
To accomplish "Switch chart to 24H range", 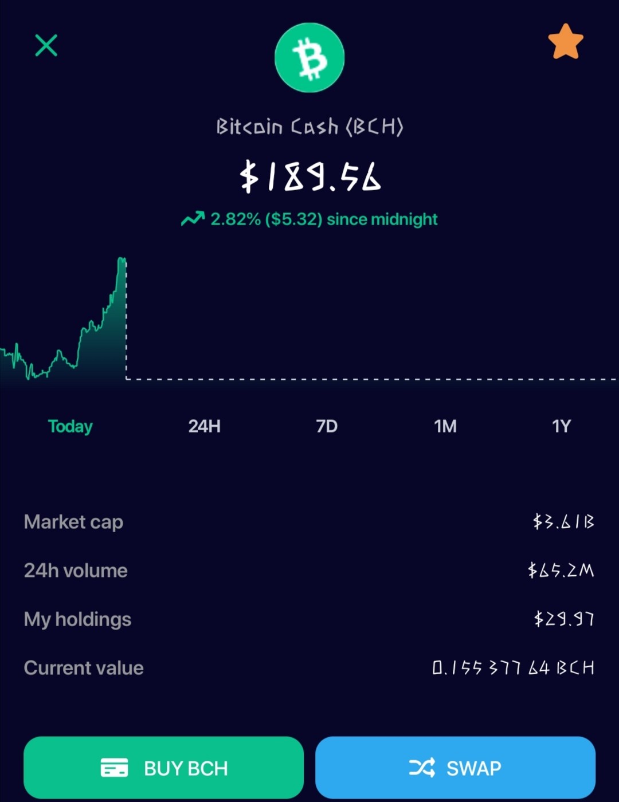I will tap(205, 426).
